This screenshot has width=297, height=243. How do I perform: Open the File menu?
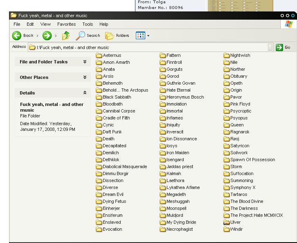17,24
